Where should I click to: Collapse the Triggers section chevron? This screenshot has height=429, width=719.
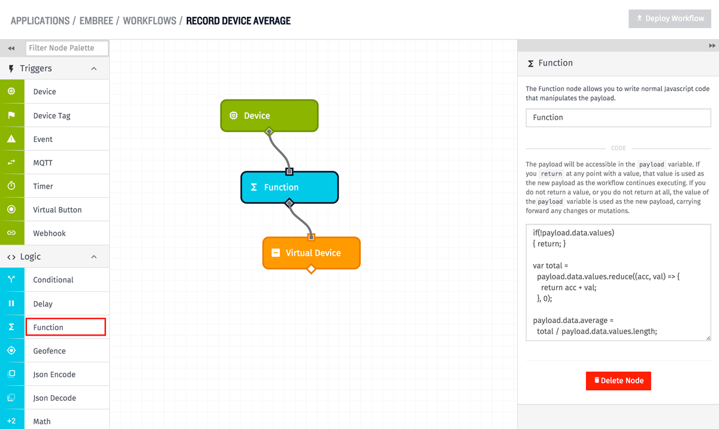(x=94, y=68)
